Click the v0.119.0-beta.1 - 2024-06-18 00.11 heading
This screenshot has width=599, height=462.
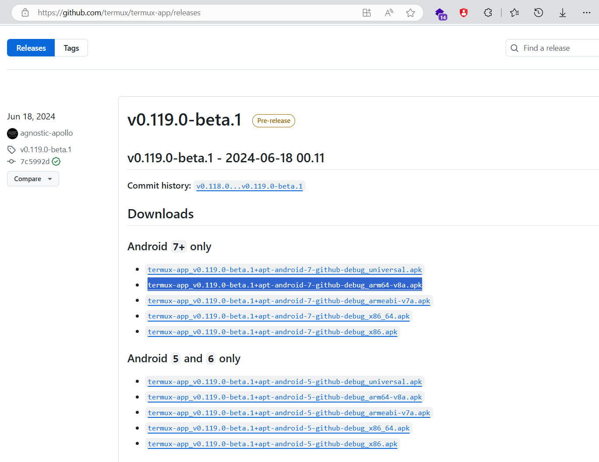tap(226, 158)
